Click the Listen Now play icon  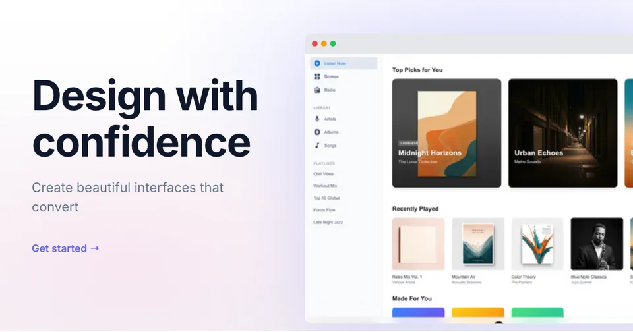click(x=317, y=63)
